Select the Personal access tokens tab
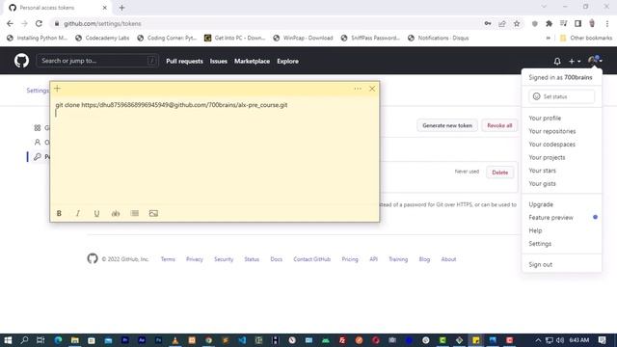This screenshot has width=617, height=347. click(x=58, y=8)
